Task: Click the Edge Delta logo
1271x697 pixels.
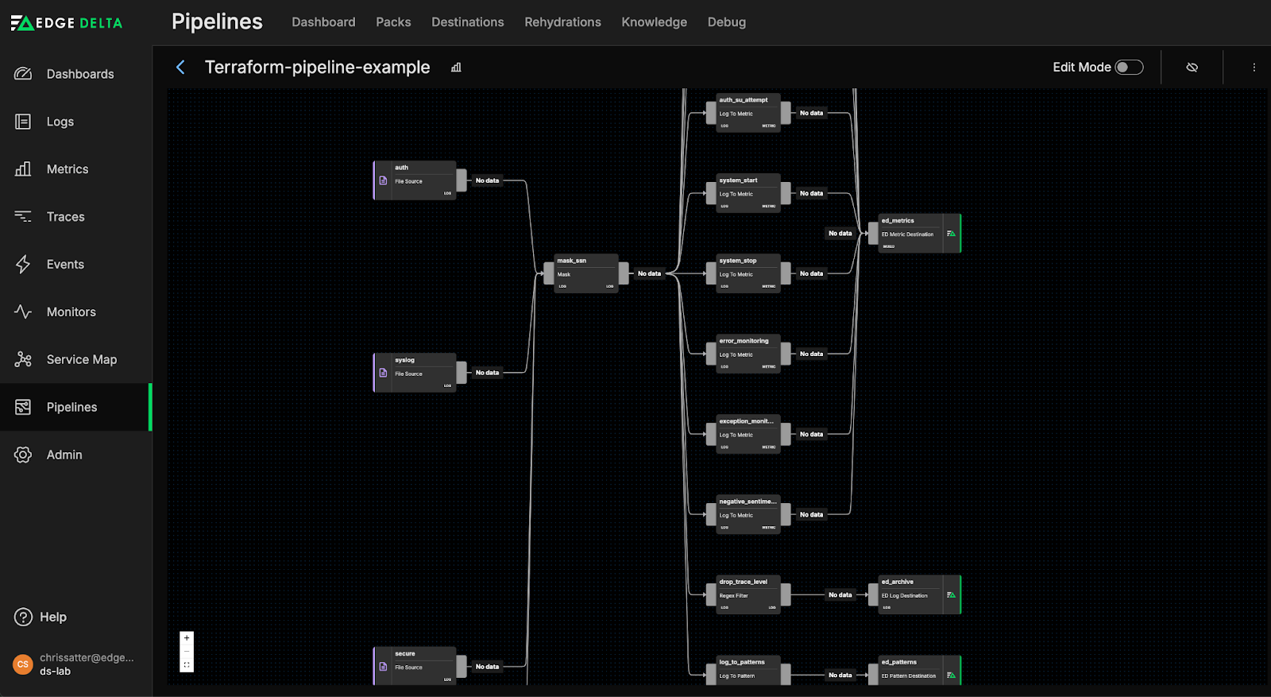Action: coord(67,23)
